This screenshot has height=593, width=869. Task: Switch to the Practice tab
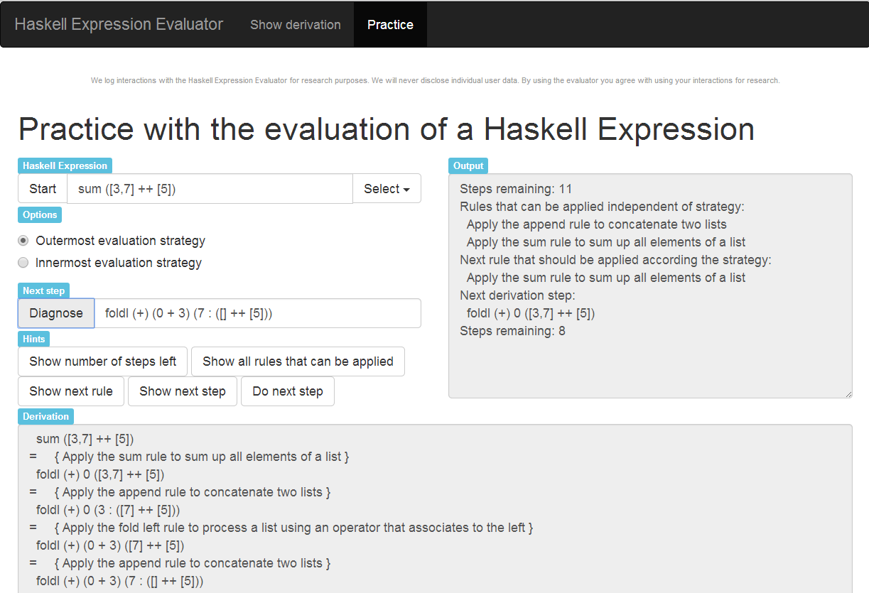click(390, 25)
